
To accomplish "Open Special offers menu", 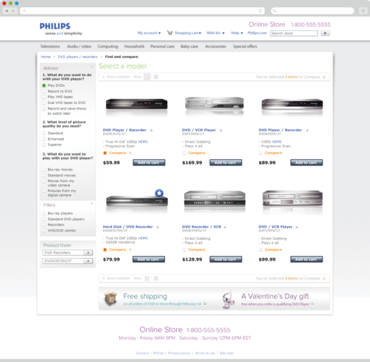I will (x=245, y=47).
